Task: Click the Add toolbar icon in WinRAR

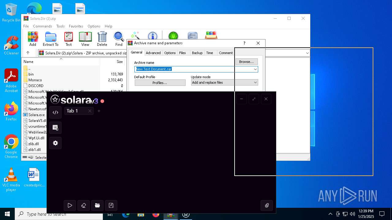Action: [33, 39]
